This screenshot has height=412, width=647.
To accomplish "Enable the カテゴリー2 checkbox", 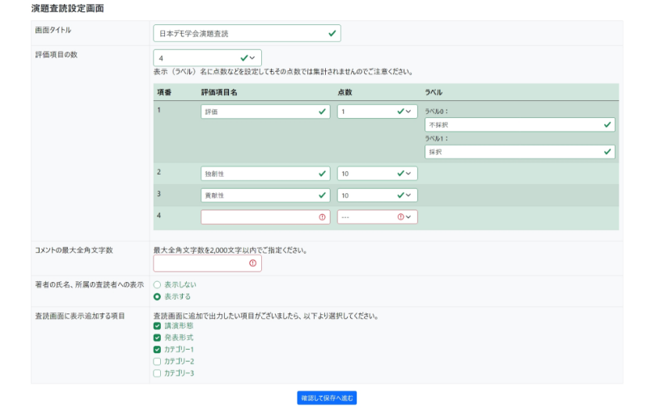I will pyautogui.click(x=157, y=361).
